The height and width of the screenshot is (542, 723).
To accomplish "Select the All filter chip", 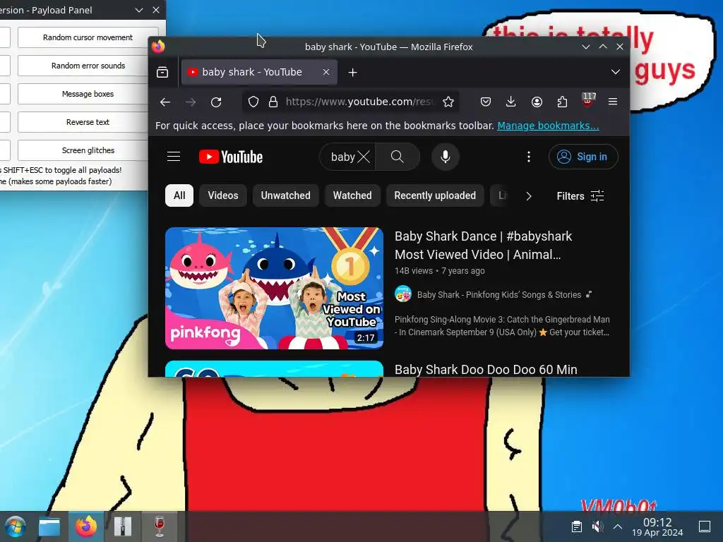I will (179, 195).
